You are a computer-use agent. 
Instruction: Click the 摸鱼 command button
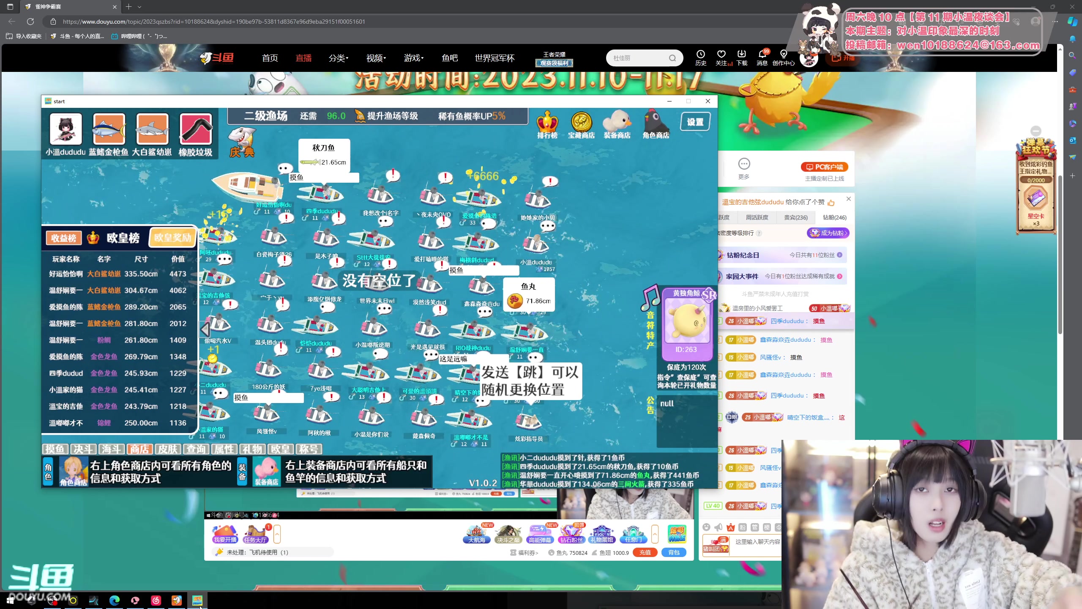(55, 449)
